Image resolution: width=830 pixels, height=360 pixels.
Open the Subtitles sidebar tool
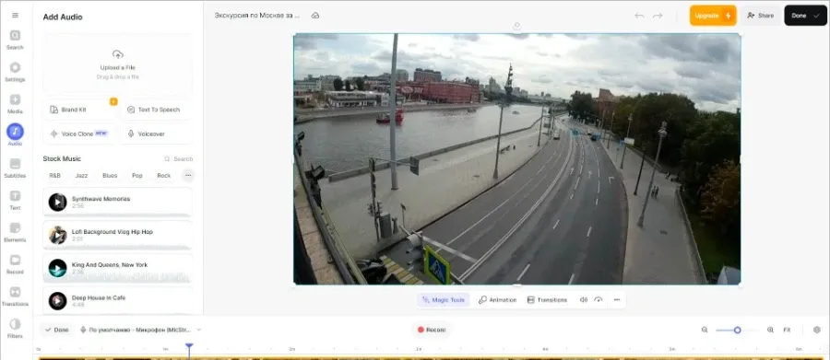[x=15, y=168]
